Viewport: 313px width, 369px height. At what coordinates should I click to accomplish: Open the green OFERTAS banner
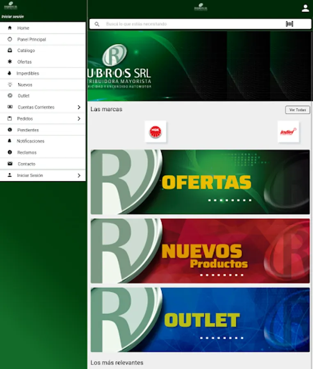pyautogui.click(x=200, y=182)
